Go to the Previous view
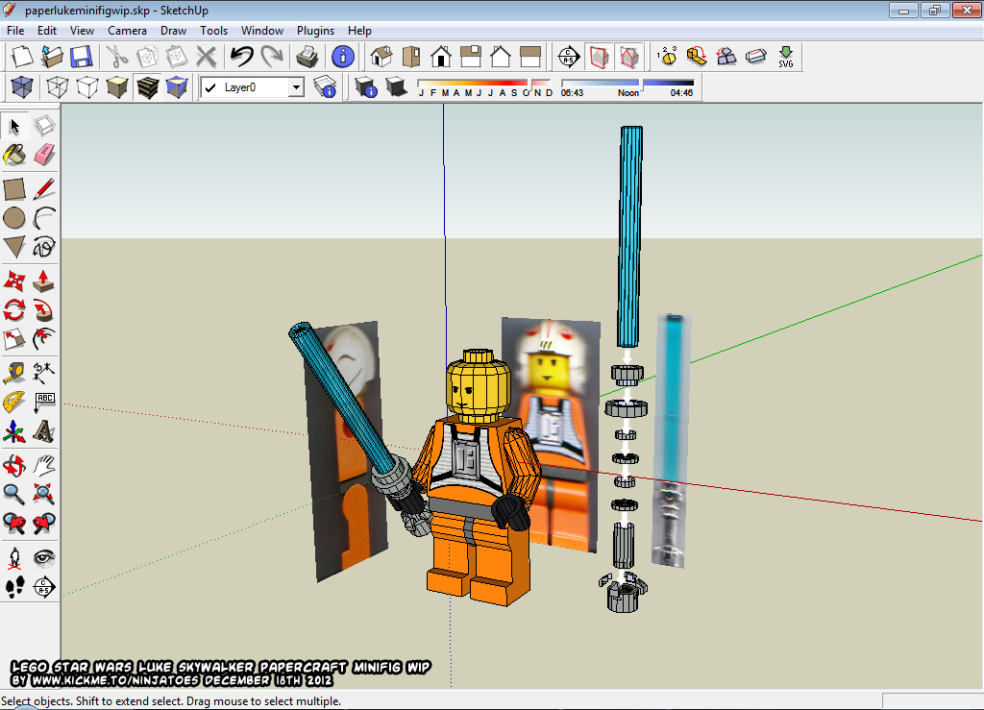The height and width of the screenshot is (710, 984). point(14,523)
